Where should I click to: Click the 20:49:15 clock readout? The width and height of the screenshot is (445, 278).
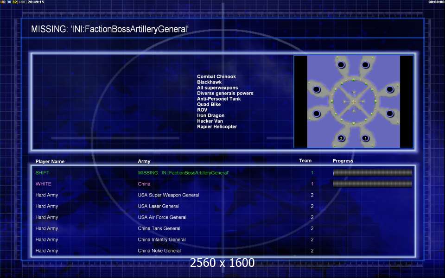pos(36,2)
